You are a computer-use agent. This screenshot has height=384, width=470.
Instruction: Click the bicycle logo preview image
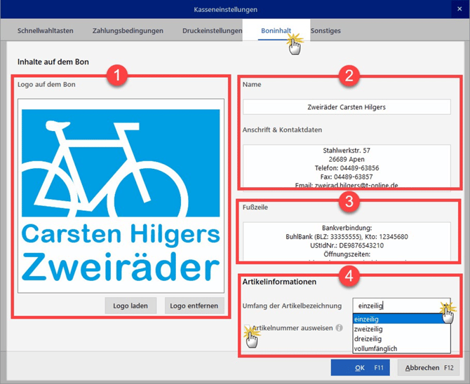click(121, 195)
